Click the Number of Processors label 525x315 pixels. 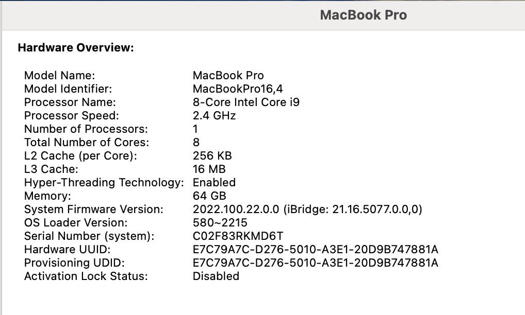(x=86, y=129)
